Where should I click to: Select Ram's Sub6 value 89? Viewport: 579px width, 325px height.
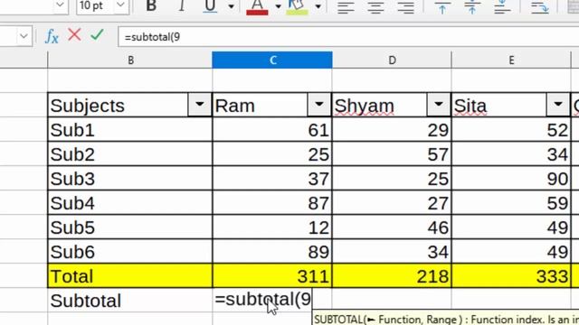(x=272, y=251)
